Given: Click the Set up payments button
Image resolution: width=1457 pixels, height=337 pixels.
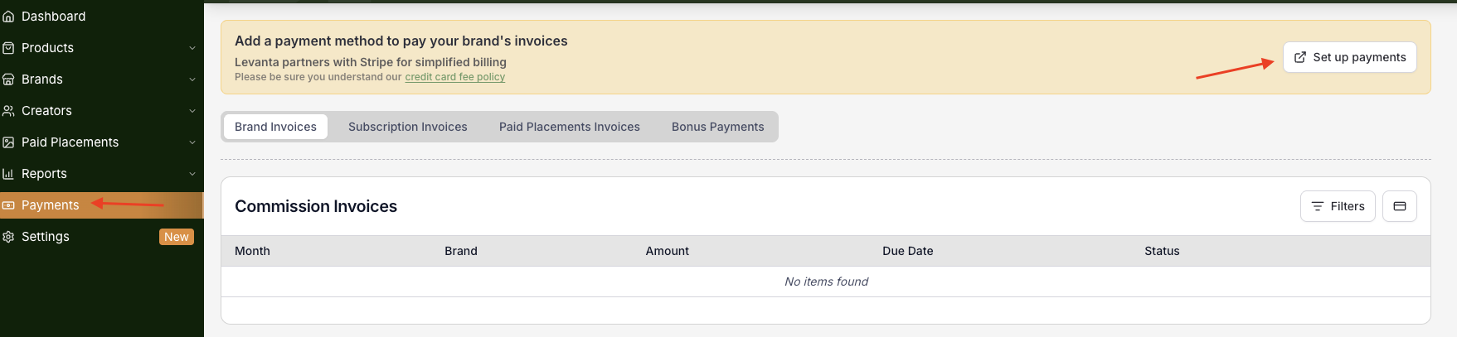Looking at the screenshot, I should [x=1349, y=57].
